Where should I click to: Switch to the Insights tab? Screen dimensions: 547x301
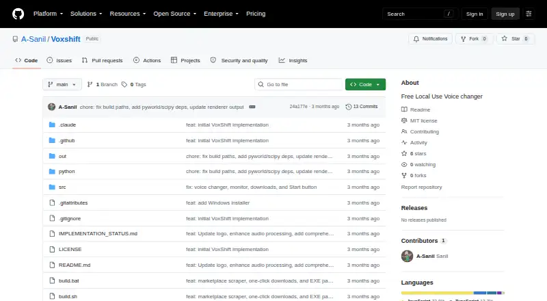(293, 60)
